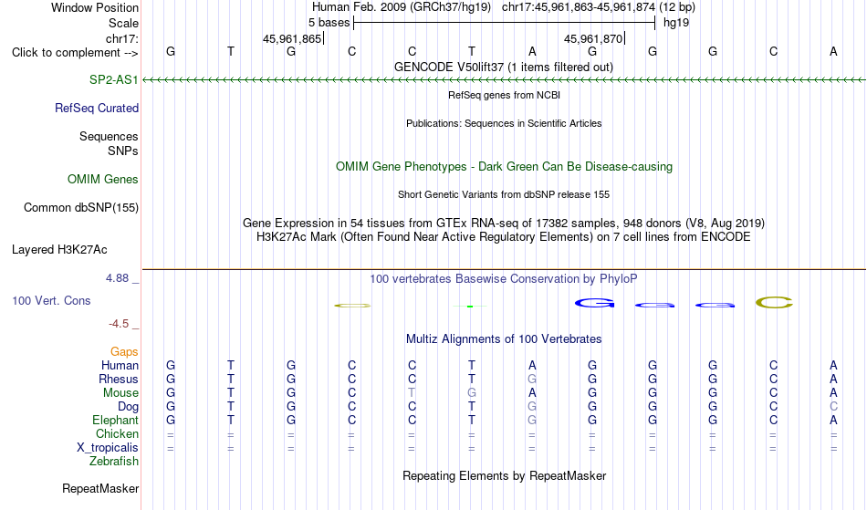Click the gray C in the Dog row
Viewport: 867px width, 510px height.
pos(833,407)
